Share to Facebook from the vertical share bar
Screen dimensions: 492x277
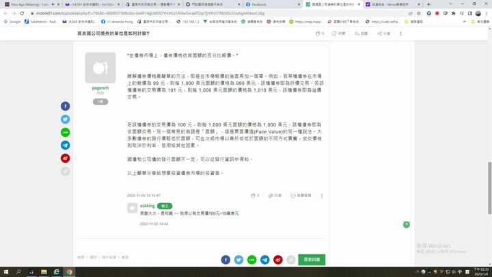pos(66,106)
